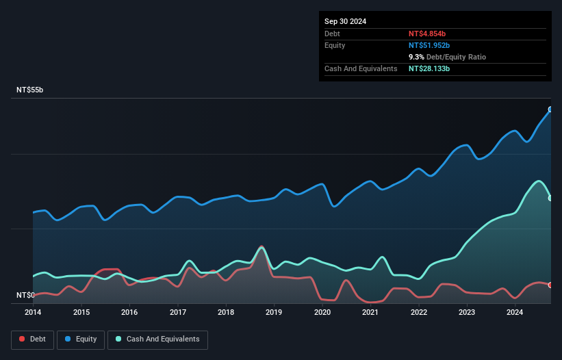The width and height of the screenshot is (562, 360).
Task: Click the NT$0 y-axis label
Action: point(25,295)
